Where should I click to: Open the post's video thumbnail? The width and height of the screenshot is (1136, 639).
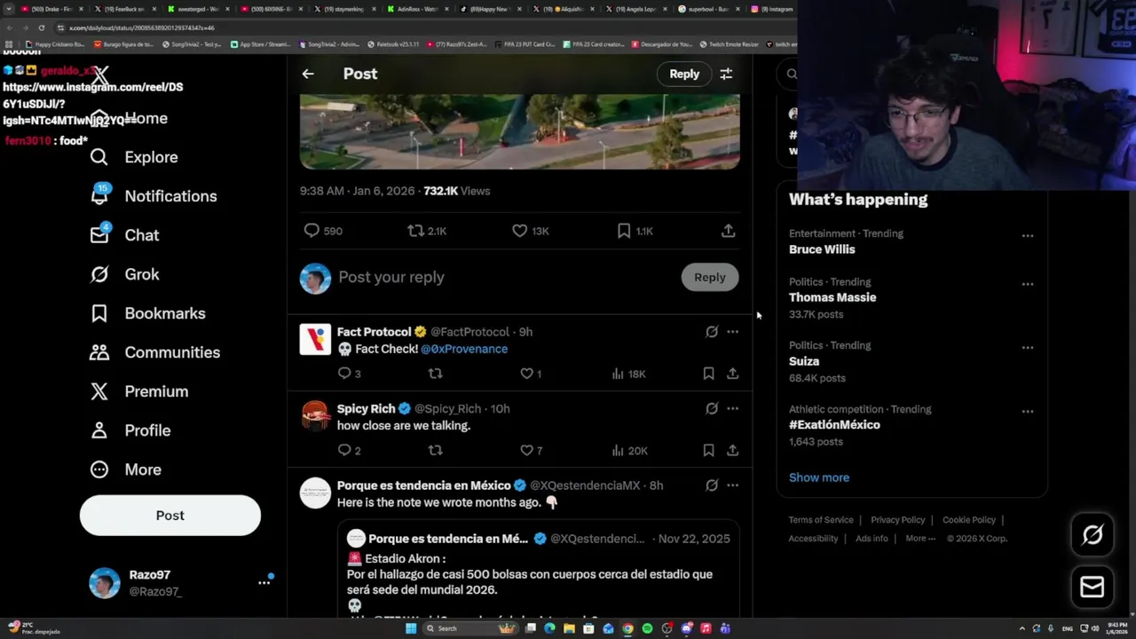click(x=519, y=131)
